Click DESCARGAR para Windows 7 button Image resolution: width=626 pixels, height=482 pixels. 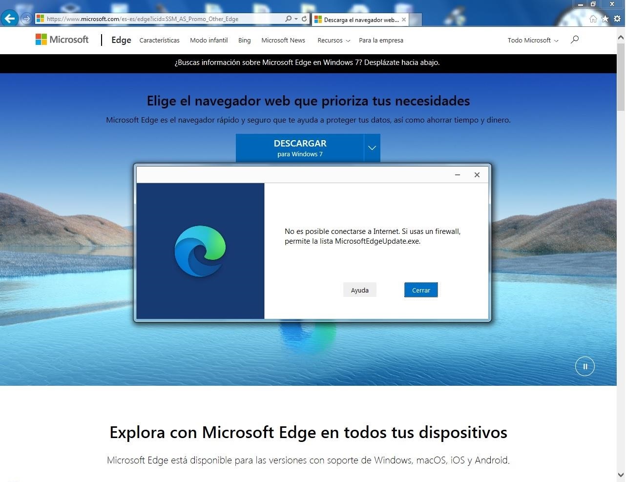tap(300, 148)
